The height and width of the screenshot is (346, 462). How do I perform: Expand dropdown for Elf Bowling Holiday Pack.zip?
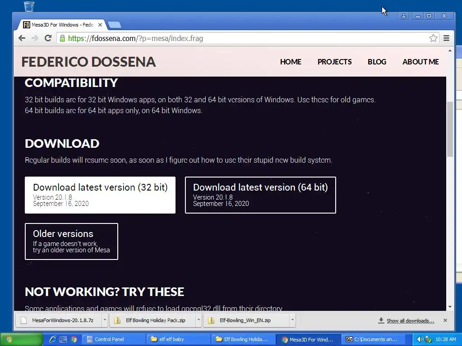point(199,320)
